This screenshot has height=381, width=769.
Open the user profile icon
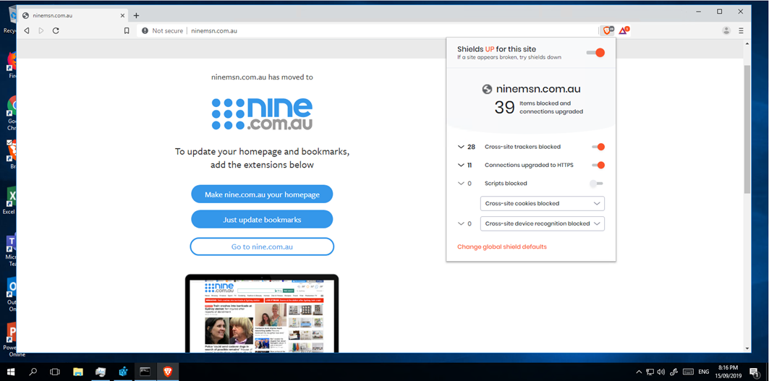(726, 30)
